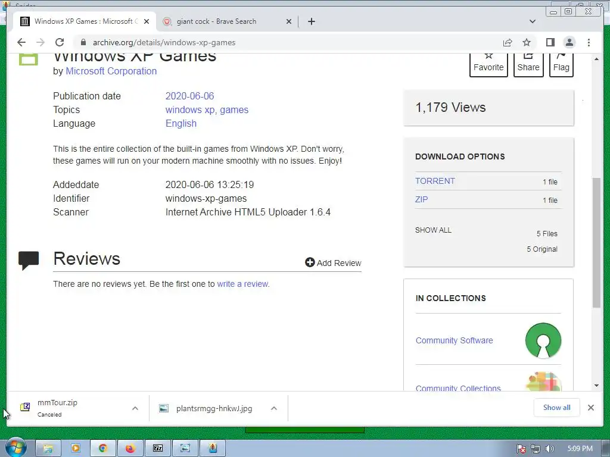Open 7-Zip from the taskbar
Viewport: 610px width, 457px height.
click(x=157, y=449)
